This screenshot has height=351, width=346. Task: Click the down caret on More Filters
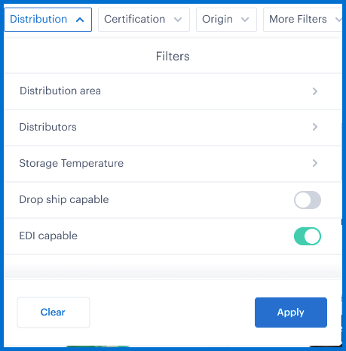[x=338, y=20]
